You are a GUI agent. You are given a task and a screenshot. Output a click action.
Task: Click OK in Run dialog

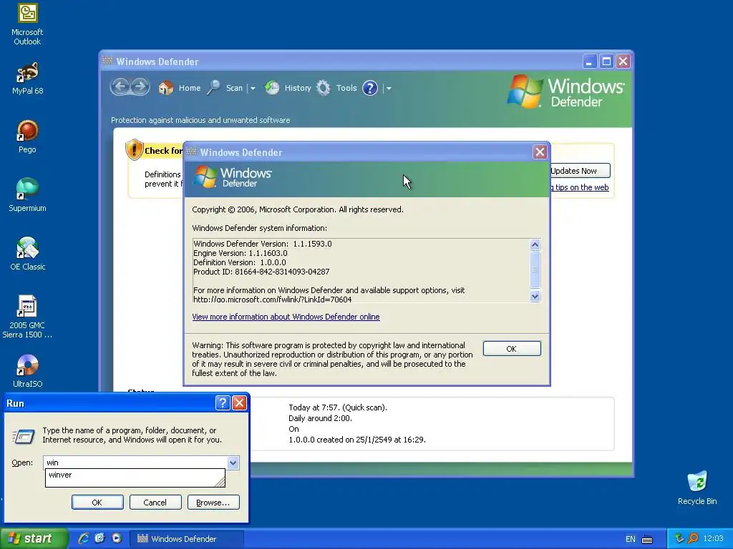[97, 503]
